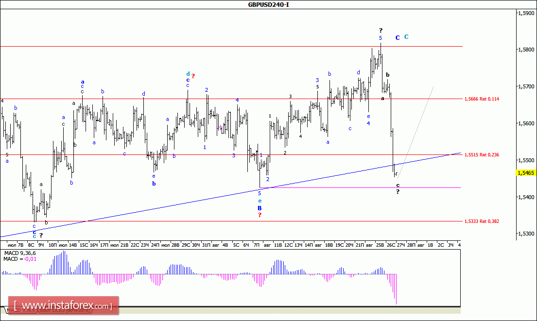Click the 1,5700 price axis label
Image resolution: width=537 pixels, height=321 pixels.
point(526,86)
